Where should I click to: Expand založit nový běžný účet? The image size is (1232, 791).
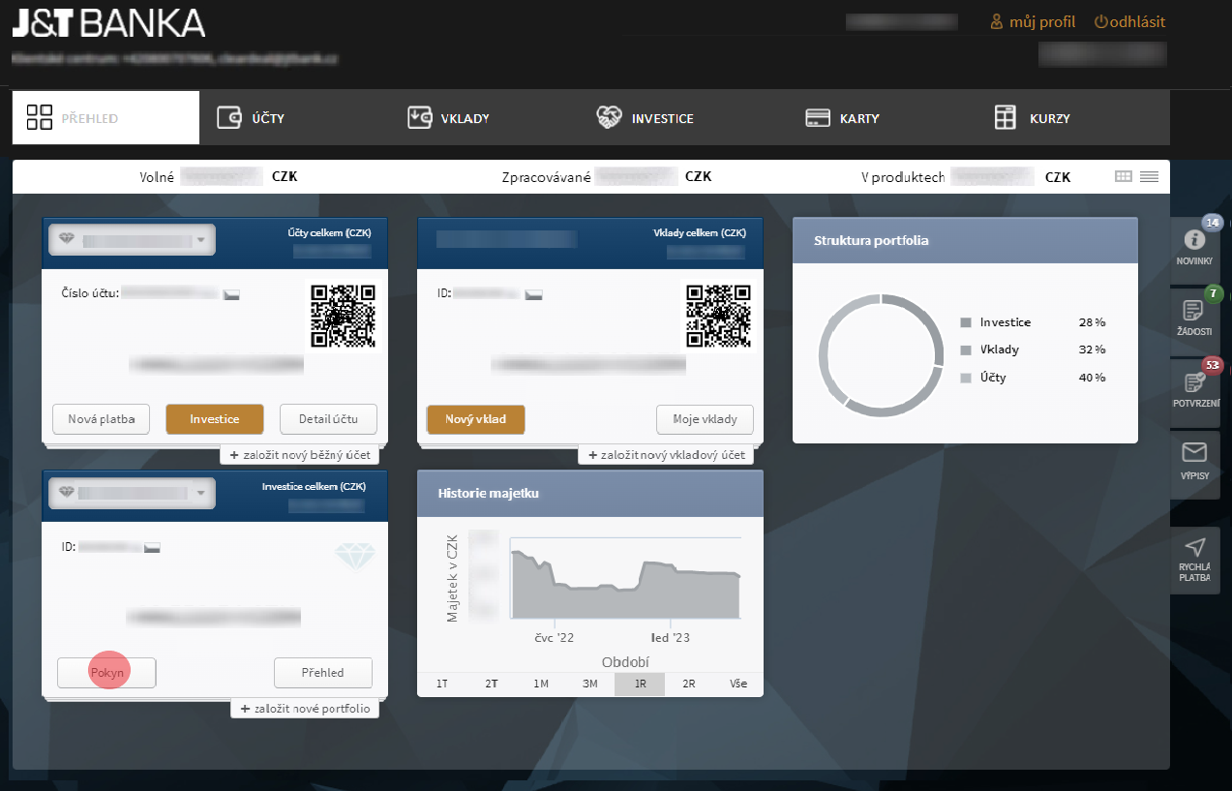(x=300, y=455)
